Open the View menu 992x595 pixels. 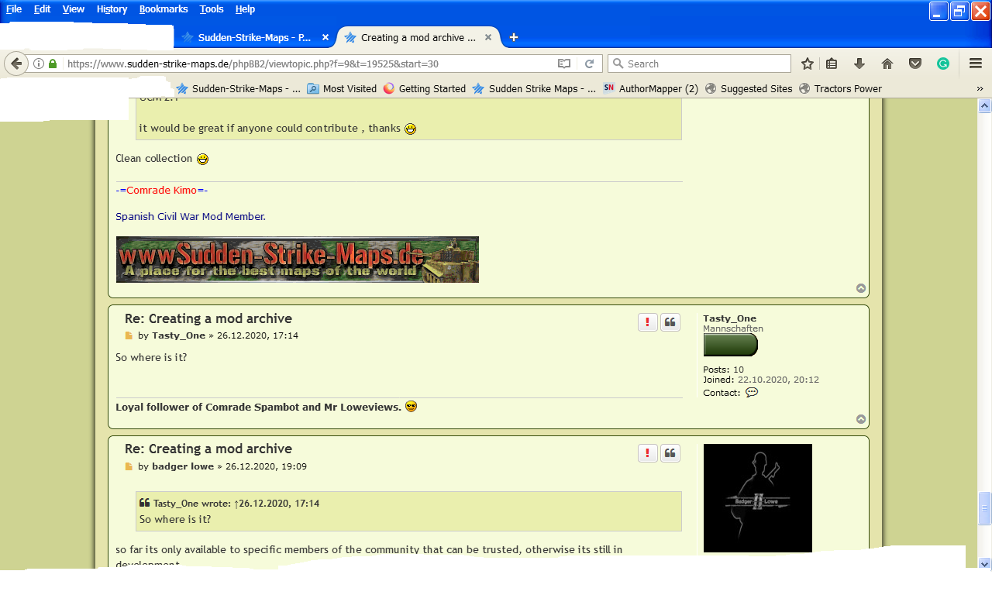click(x=74, y=9)
